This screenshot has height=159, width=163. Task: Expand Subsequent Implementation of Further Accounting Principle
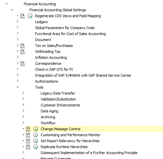click(x=23, y=152)
